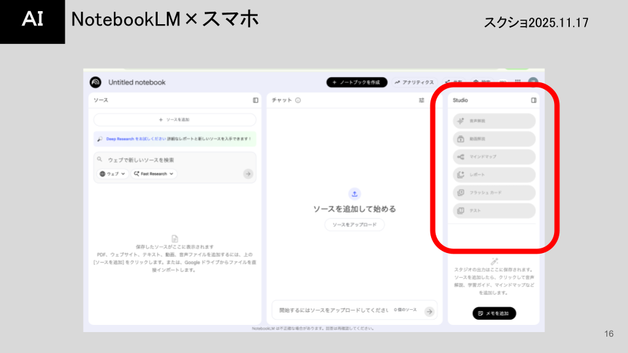Click the メモを追加 button
Image resolution: width=628 pixels, height=353 pixels.
(x=494, y=313)
